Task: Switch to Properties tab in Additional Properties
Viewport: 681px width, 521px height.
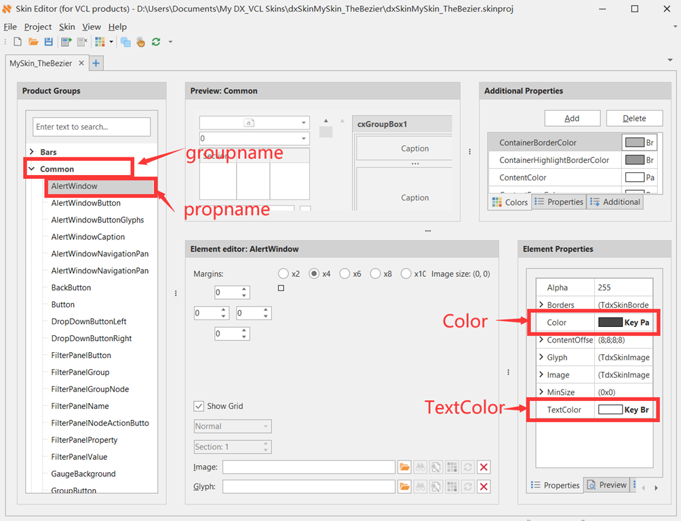Action: 559,202
